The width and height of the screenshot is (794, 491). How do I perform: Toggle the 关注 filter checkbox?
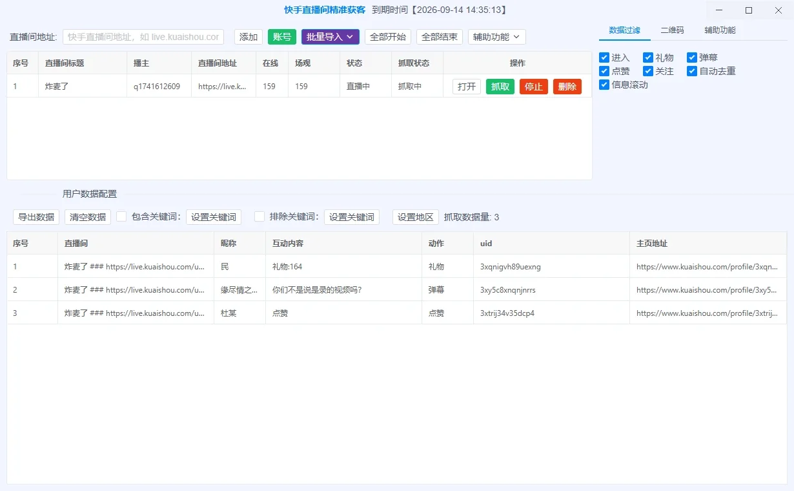tap(648, 71)
